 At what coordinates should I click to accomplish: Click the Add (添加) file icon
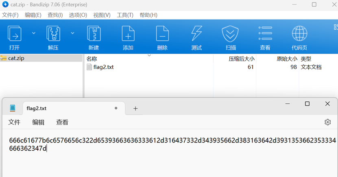[128, 34]
